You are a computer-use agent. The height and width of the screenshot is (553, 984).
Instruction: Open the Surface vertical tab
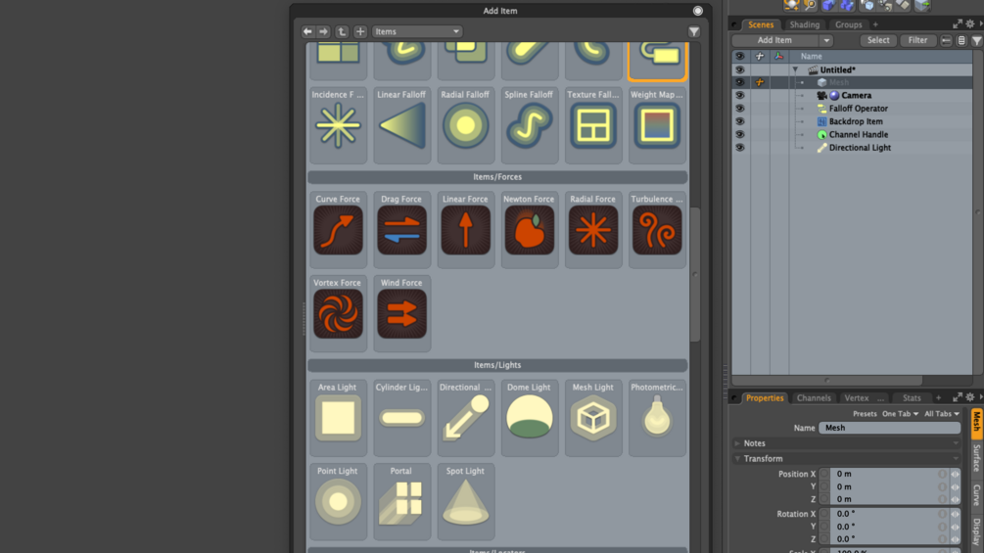(x=976, y=458)
